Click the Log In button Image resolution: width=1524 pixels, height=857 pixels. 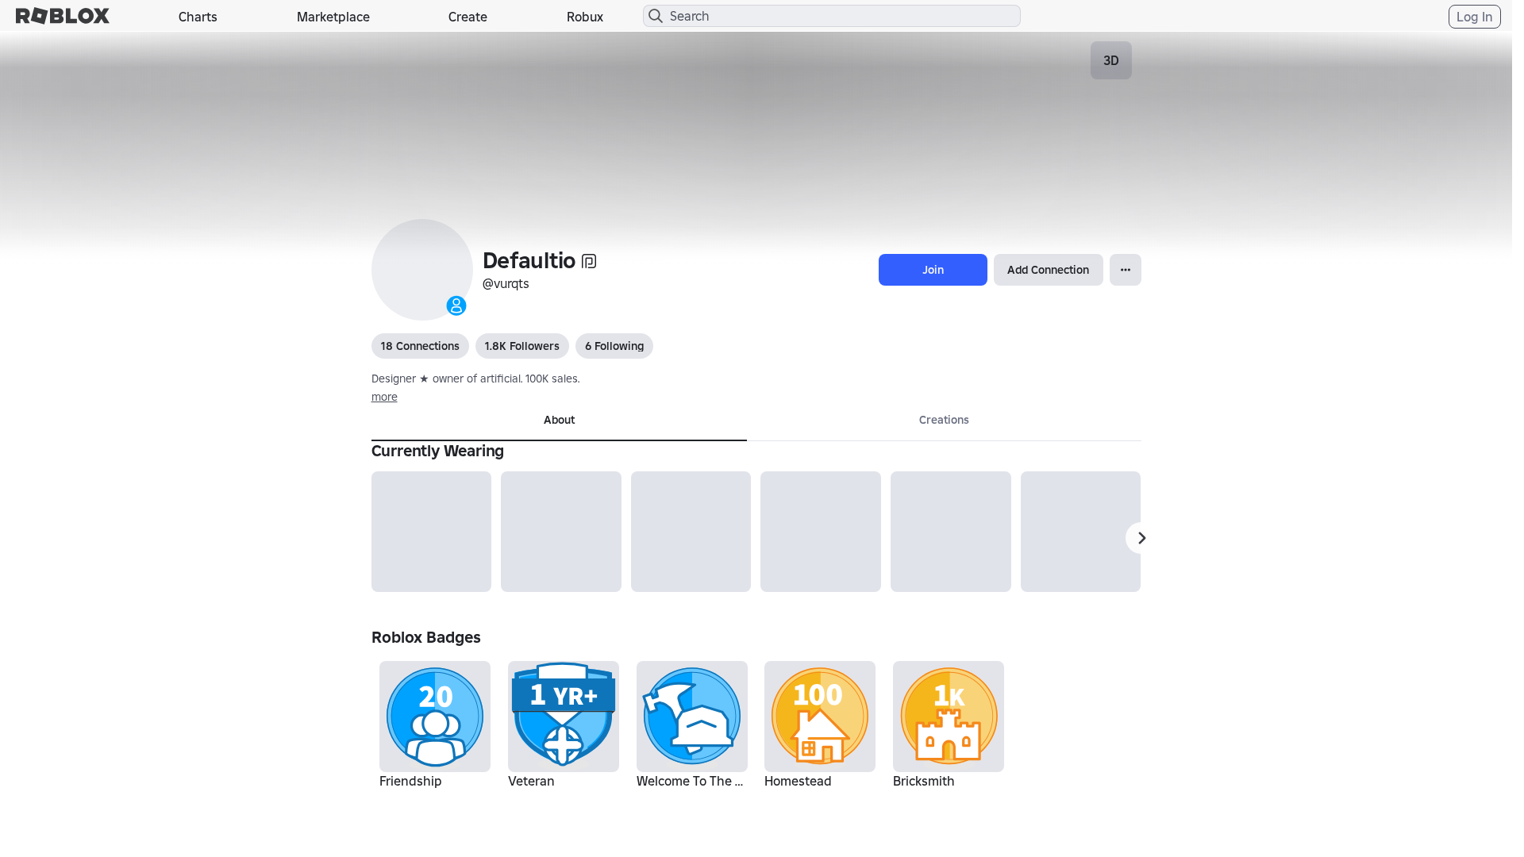click(1475, 17)
